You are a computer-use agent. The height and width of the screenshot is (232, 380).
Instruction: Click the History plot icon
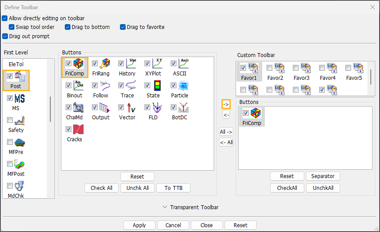[130, 64]
